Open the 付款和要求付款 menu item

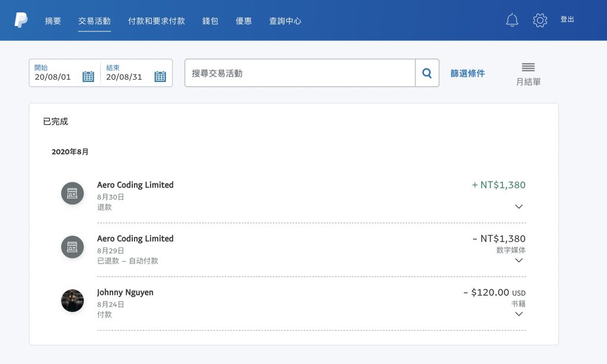[x=156, y=21]
